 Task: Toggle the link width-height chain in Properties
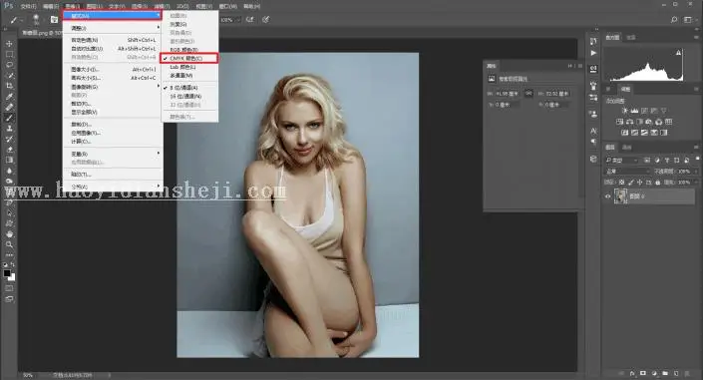click(x=528, y=94)
